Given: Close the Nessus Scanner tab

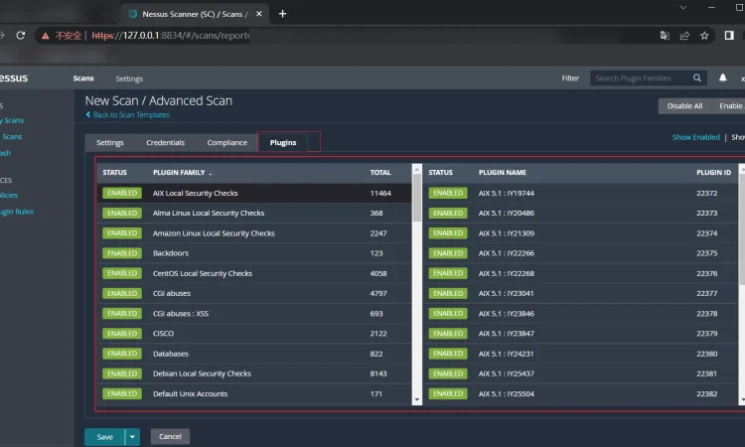Looking at the screenshot, I should tap(259, 14).
